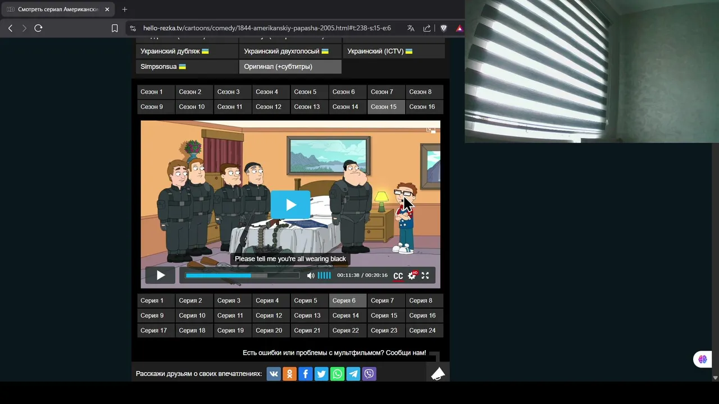This screenshot has width=719, height=404.
Task: Switch to Сезон 4
Action: coord(271,91)
